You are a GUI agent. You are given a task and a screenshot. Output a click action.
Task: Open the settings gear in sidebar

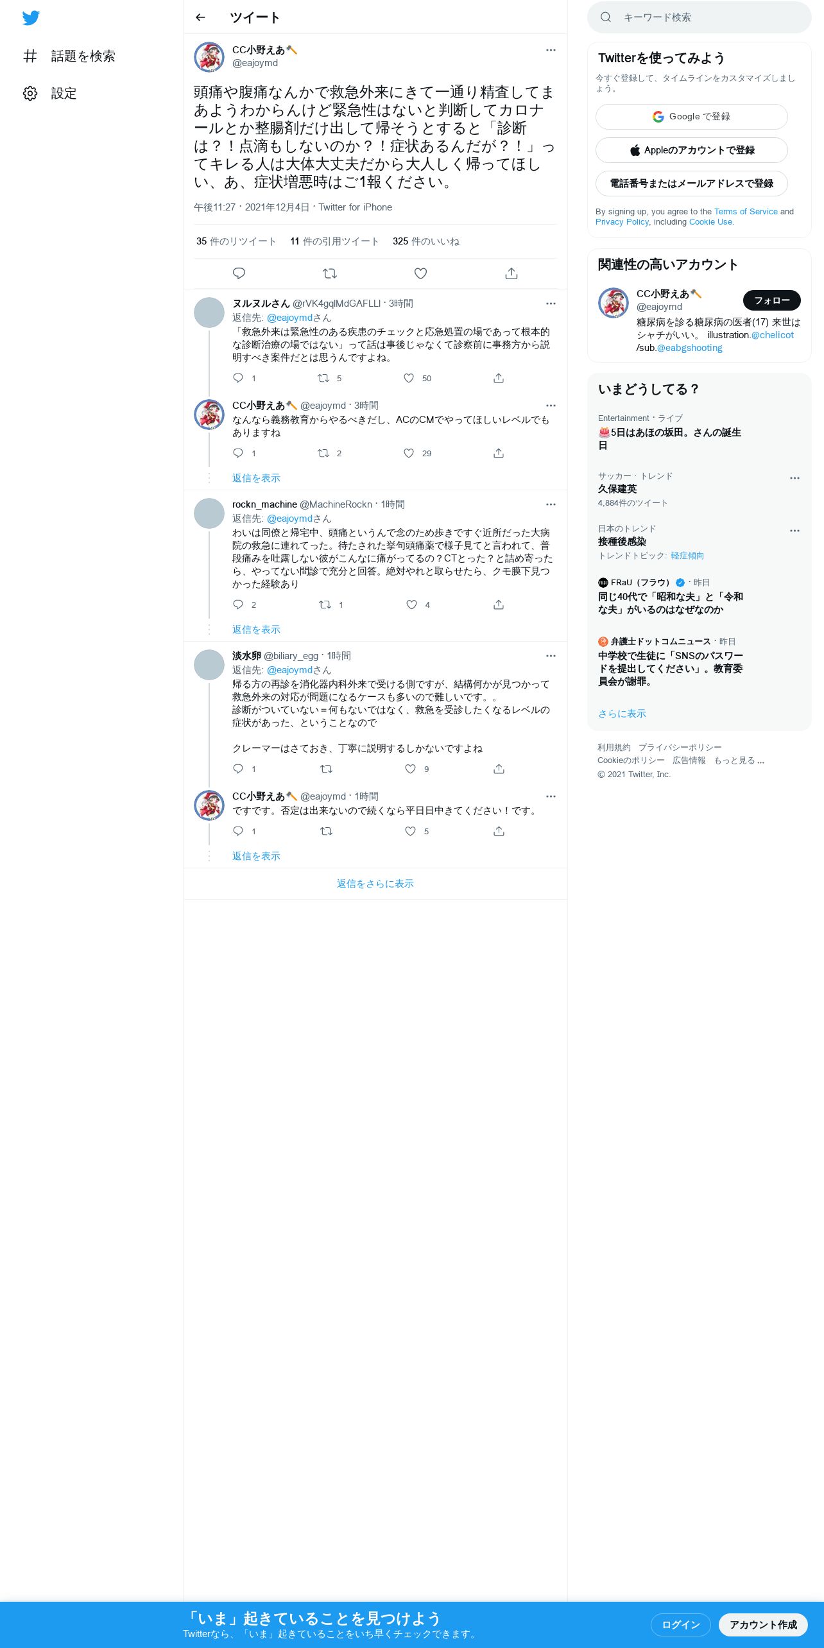(30, 93)
